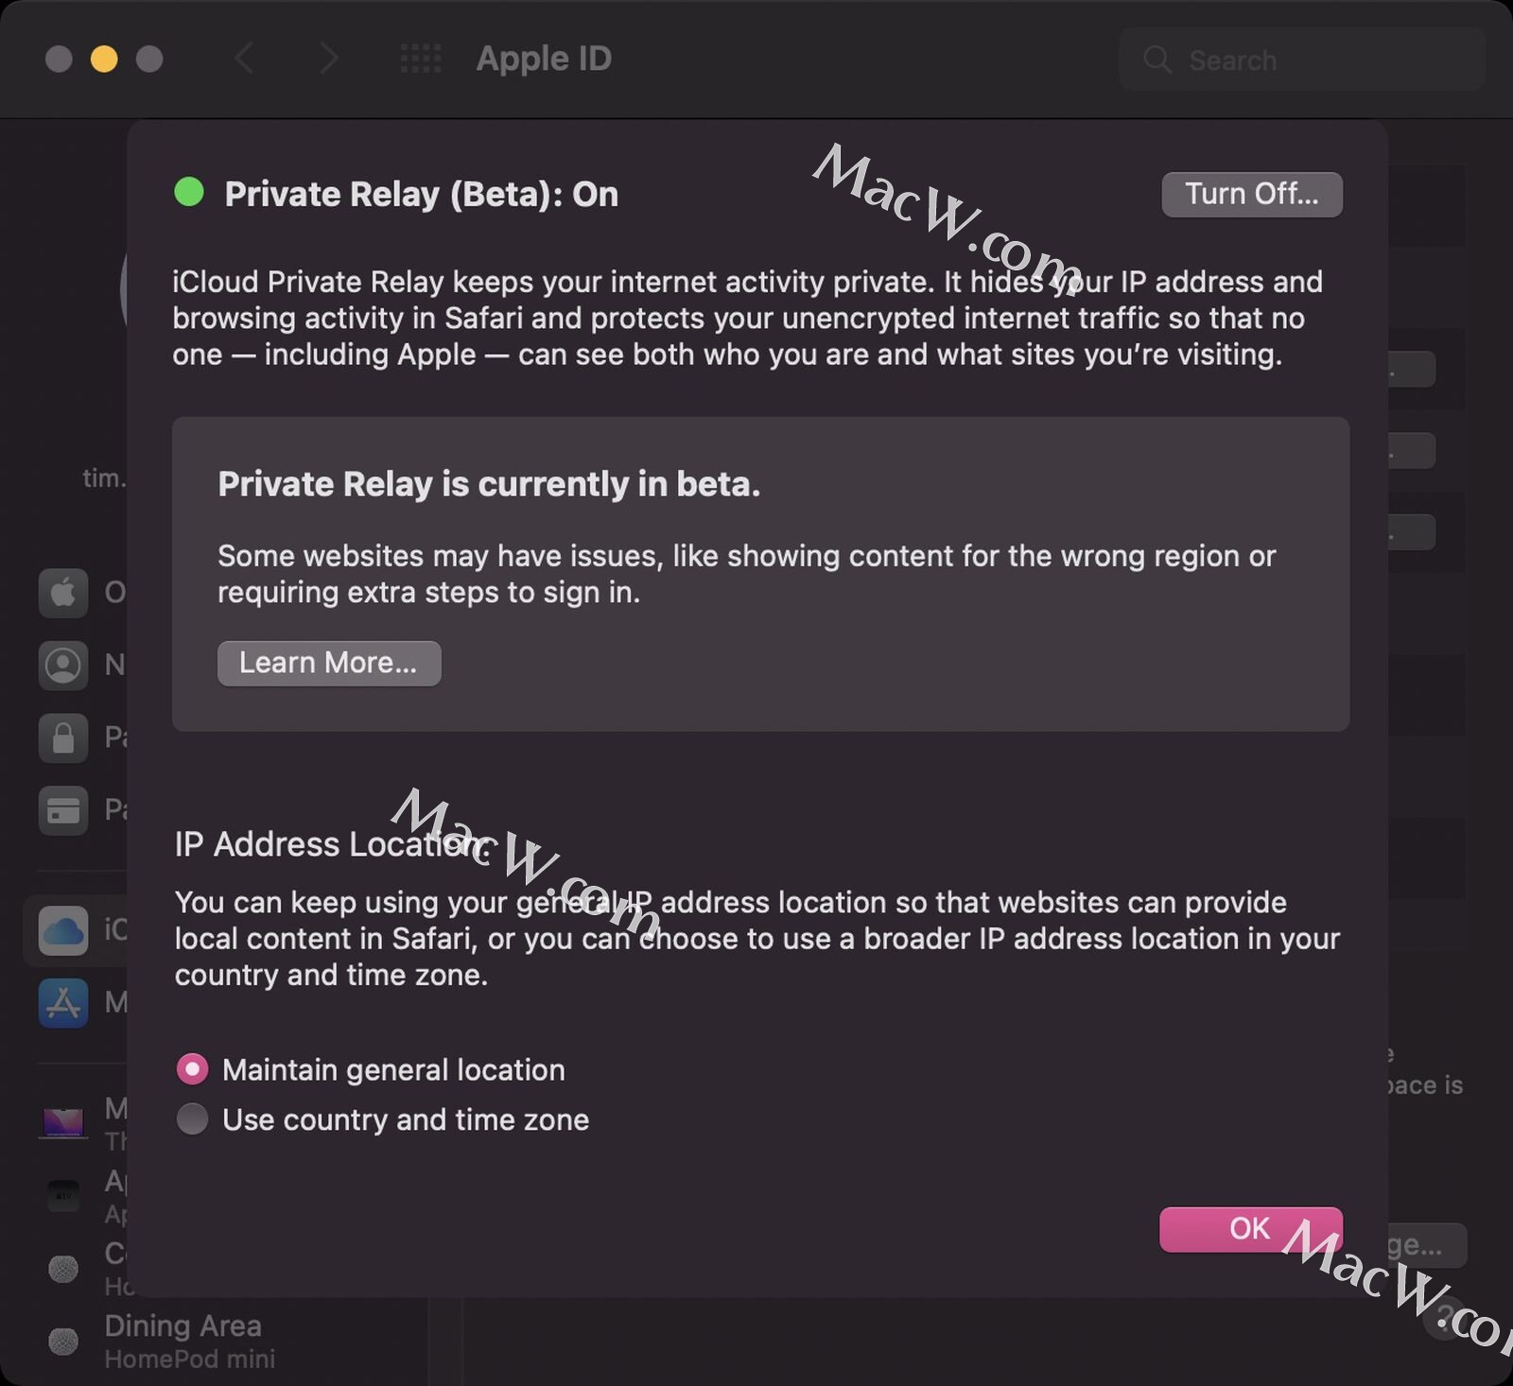This screenshot has height=1386, width=1513.
Task: Click the yellow minimize window button
Action: click(104, 59)
